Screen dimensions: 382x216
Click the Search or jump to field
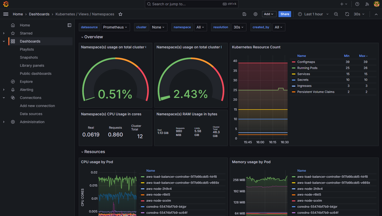(x=192, y=4)
